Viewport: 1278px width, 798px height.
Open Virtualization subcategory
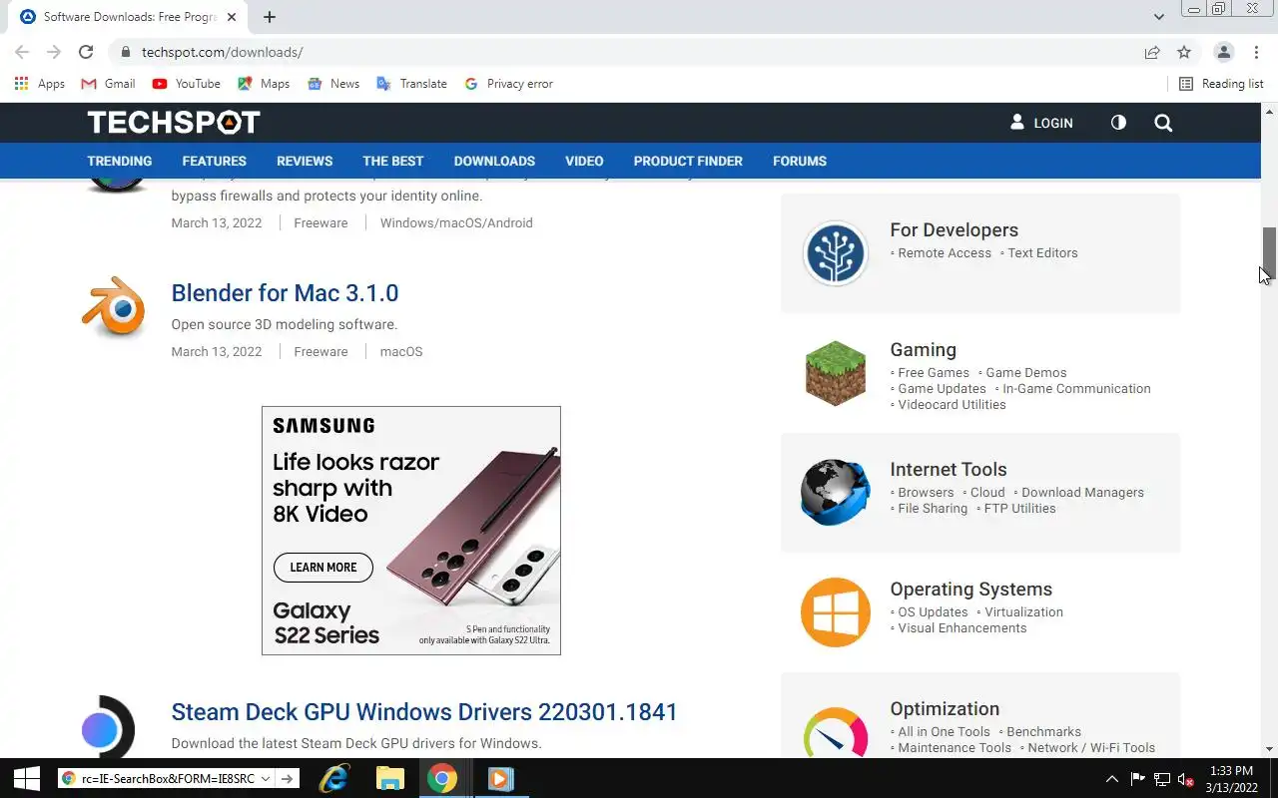pos(1023,612)
